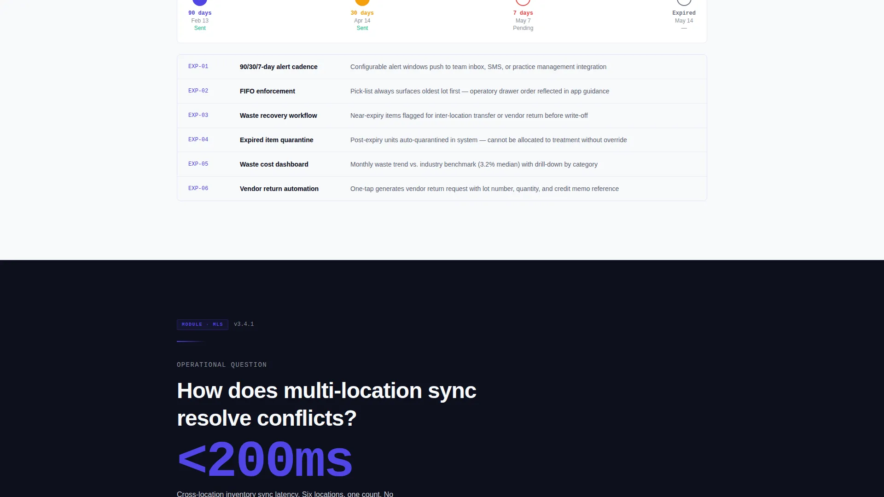Open the FIFO enforcement row
This screenshot has height=497, width=884.
[442, 91]
